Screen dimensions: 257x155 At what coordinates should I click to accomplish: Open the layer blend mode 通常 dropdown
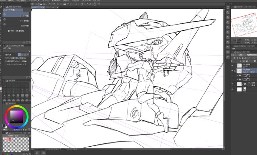pyautogui.click(x=241, y=55)
